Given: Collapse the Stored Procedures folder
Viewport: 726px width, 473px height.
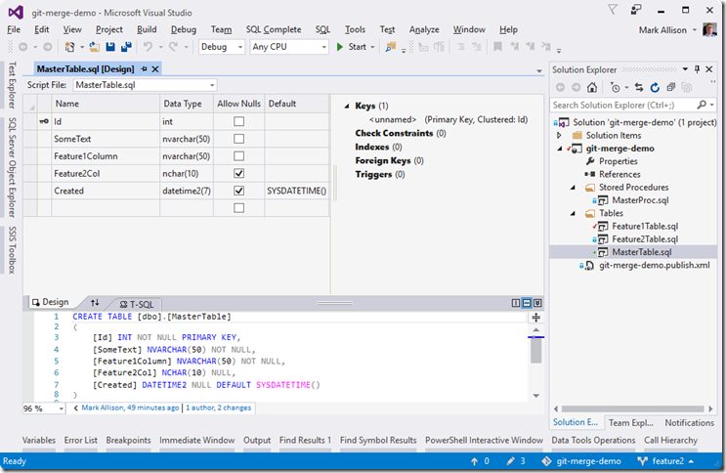Looking at the screenshot, I should (573, 188).
